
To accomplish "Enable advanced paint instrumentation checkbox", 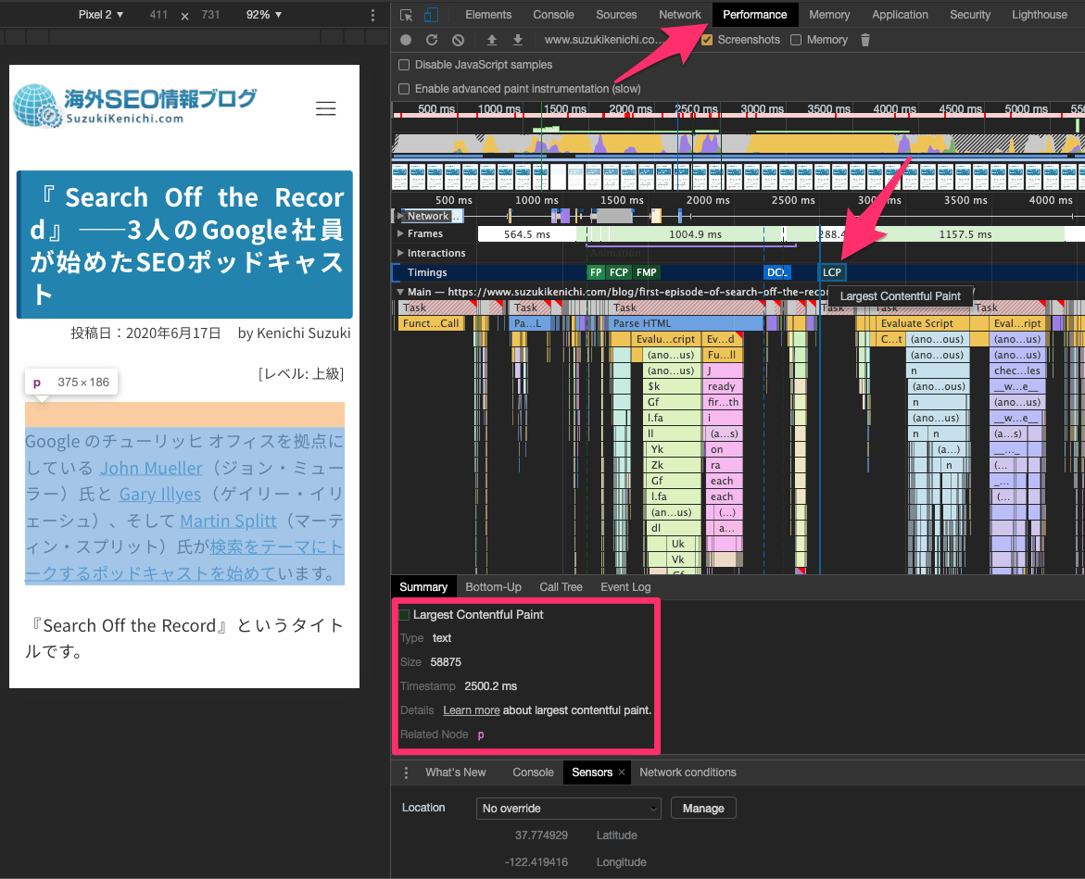I will [404, 89].
